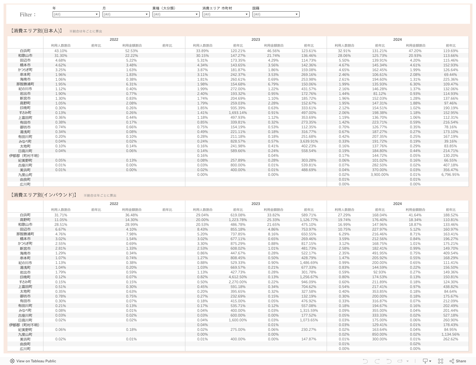Click the すさみ町 row label in 日本人 table
This screenshot has height=365, width=476.
[25, 113]
